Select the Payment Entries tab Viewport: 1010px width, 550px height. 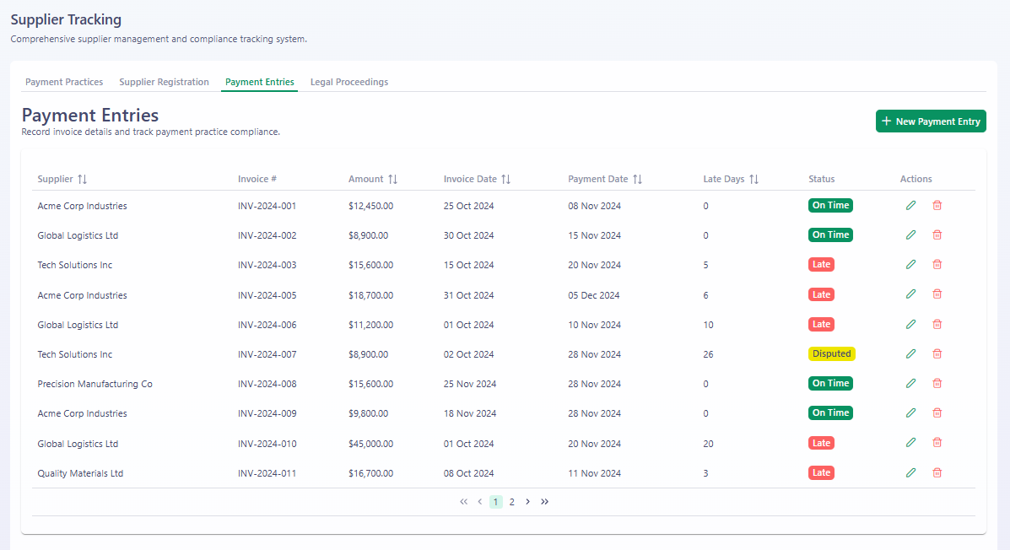click(260, 82)
